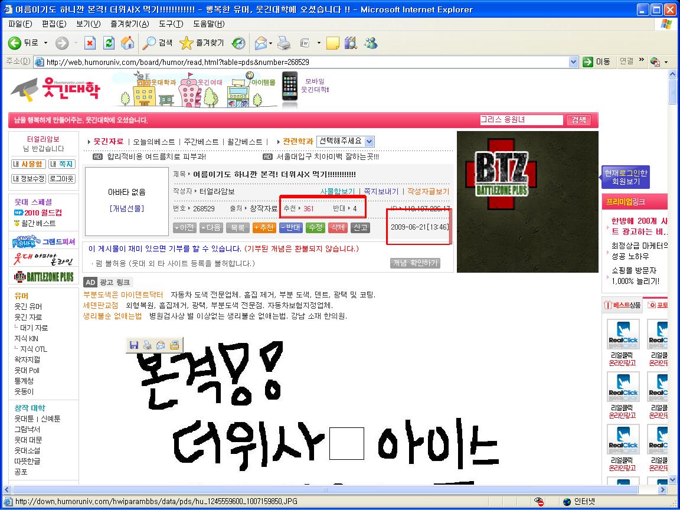This screenshot has height=510, width=680.
Task: Open the 관련학과 선택해주세요 dropdown
Action: point(346,142)
